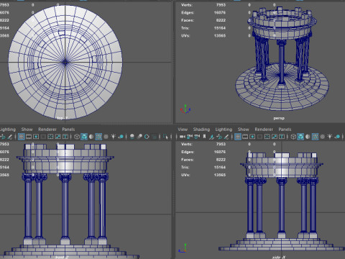Screen dimensions: 345x259
Task: Click axis orientation gizmo in side view
Action: pos(183,248)
